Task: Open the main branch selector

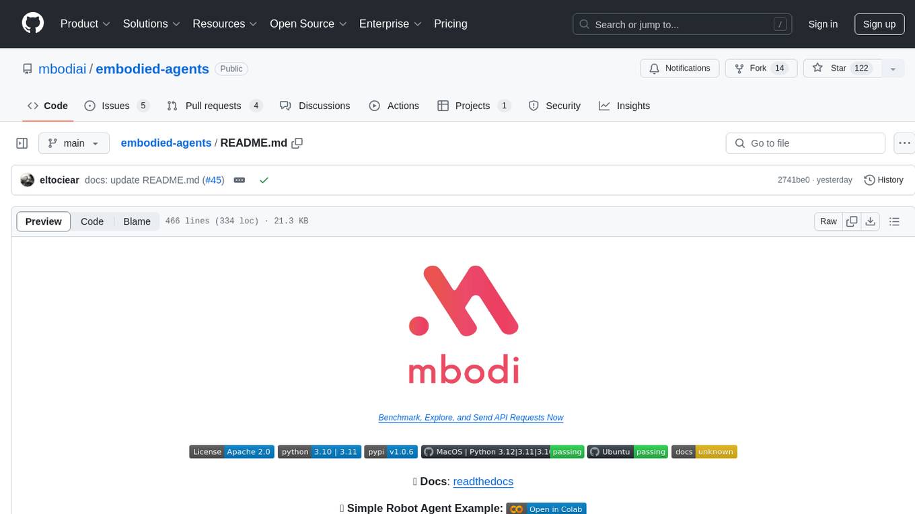Action: click(74, 143)
